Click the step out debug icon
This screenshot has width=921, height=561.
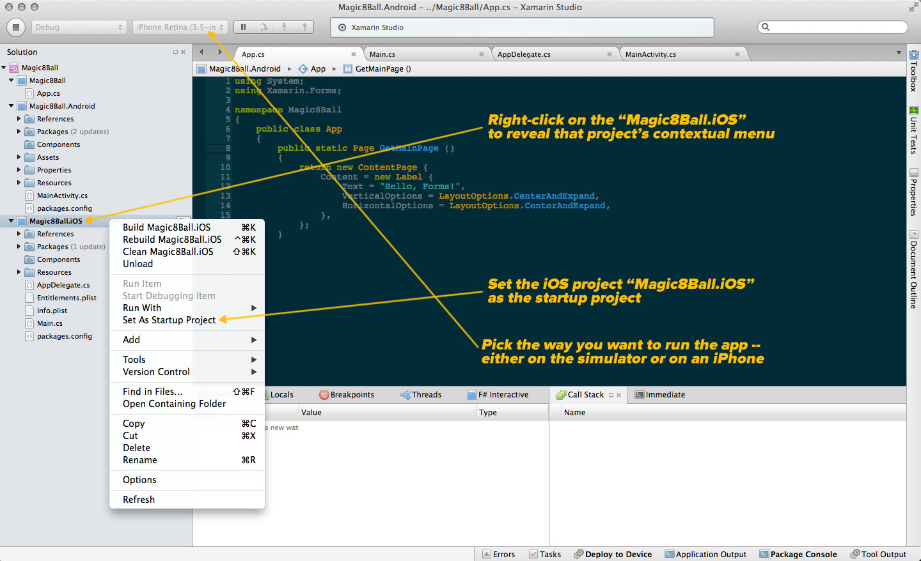(x=305, y=27)
